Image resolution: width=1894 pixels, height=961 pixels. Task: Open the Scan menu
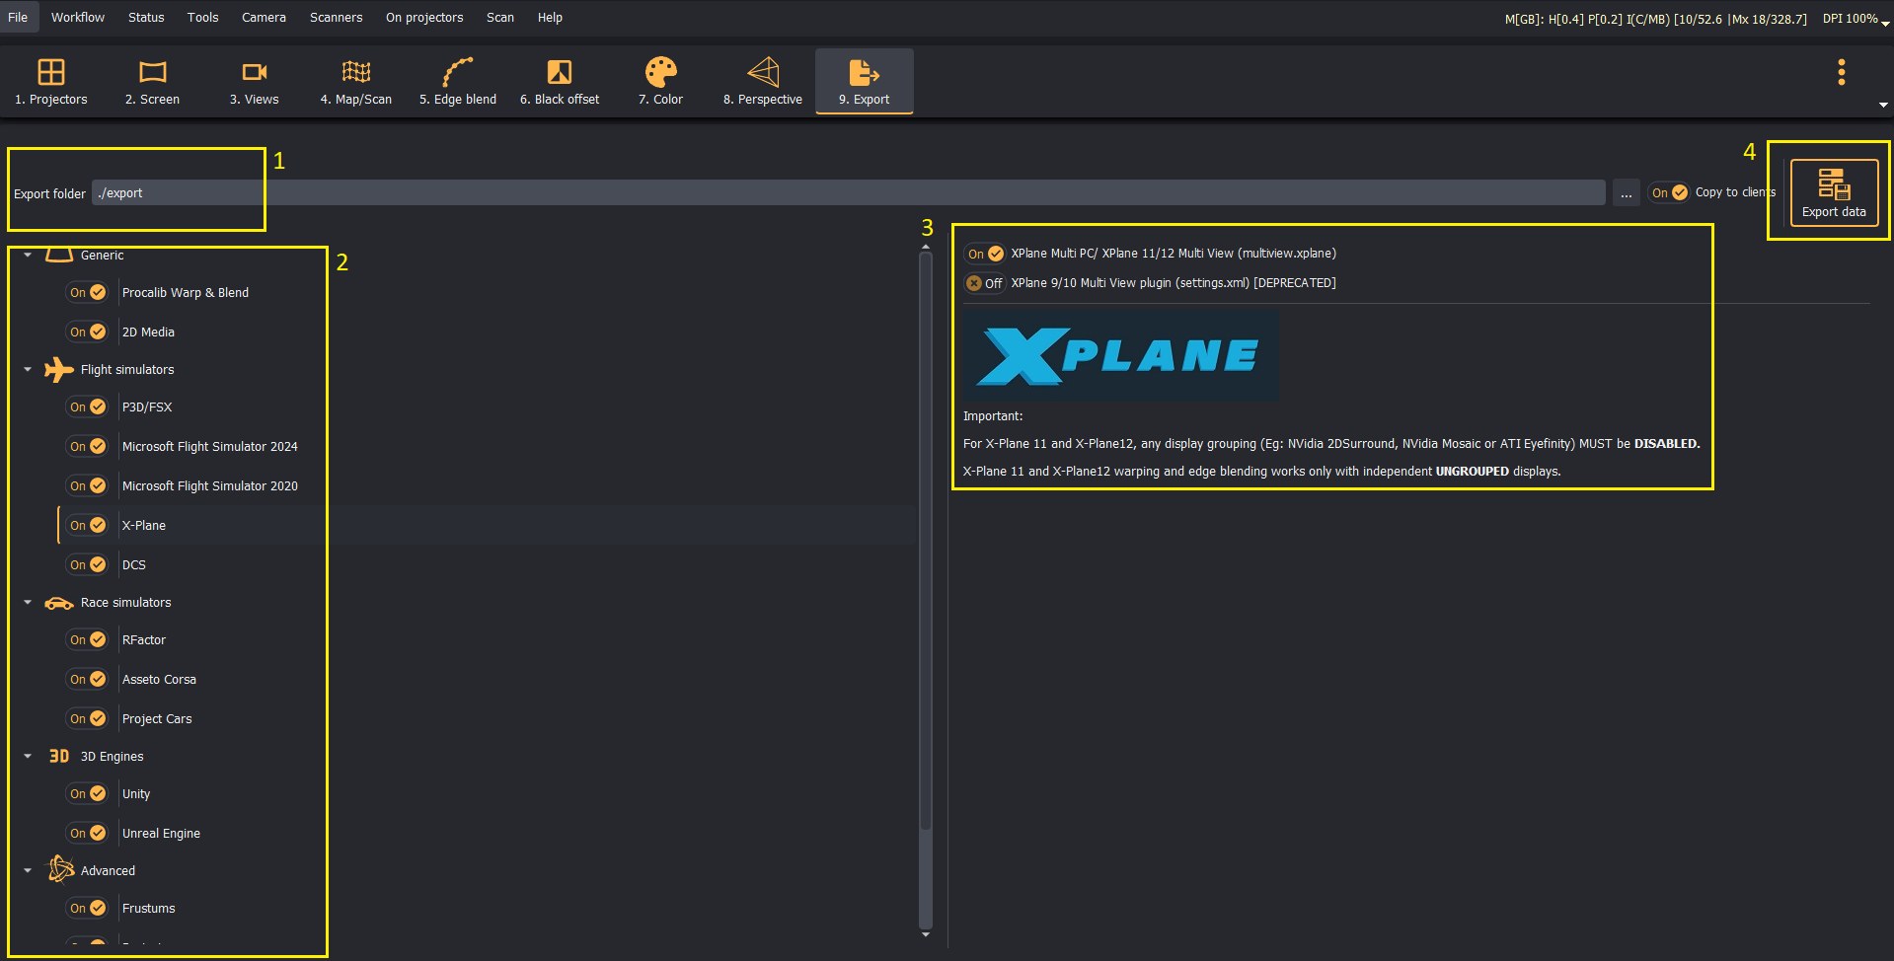500,18
